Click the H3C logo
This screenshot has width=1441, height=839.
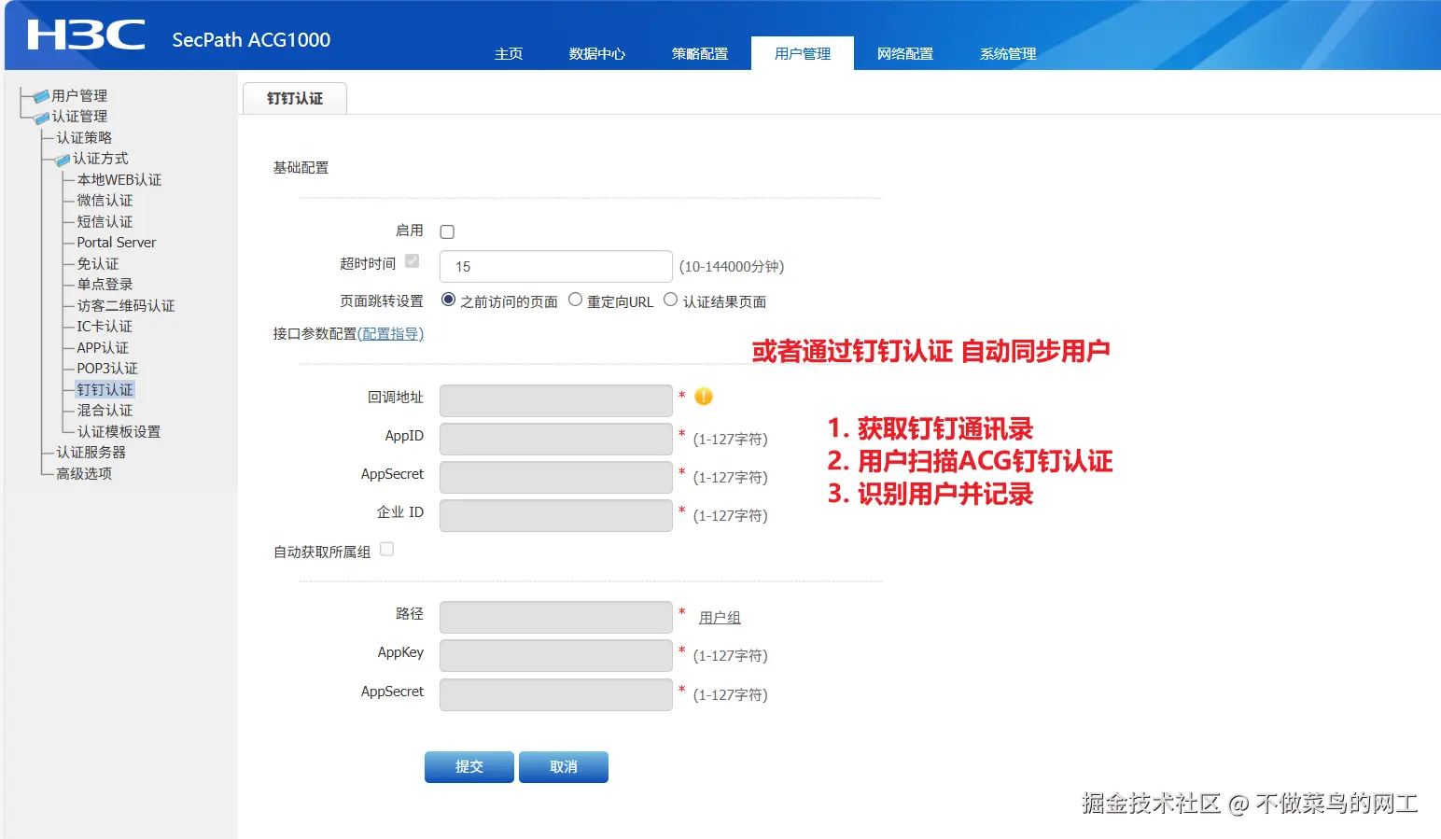point(86,35)
